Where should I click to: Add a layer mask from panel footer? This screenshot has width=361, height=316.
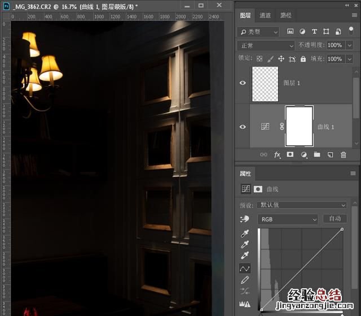tap(290, 154)
